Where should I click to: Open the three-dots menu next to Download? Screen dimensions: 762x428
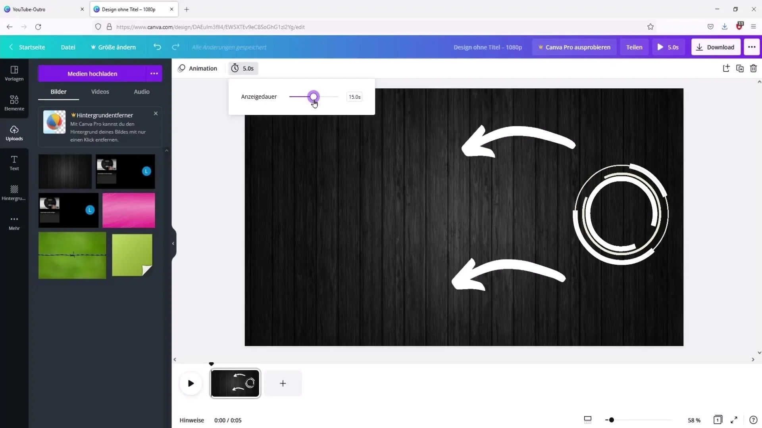(x=752, y=47)
